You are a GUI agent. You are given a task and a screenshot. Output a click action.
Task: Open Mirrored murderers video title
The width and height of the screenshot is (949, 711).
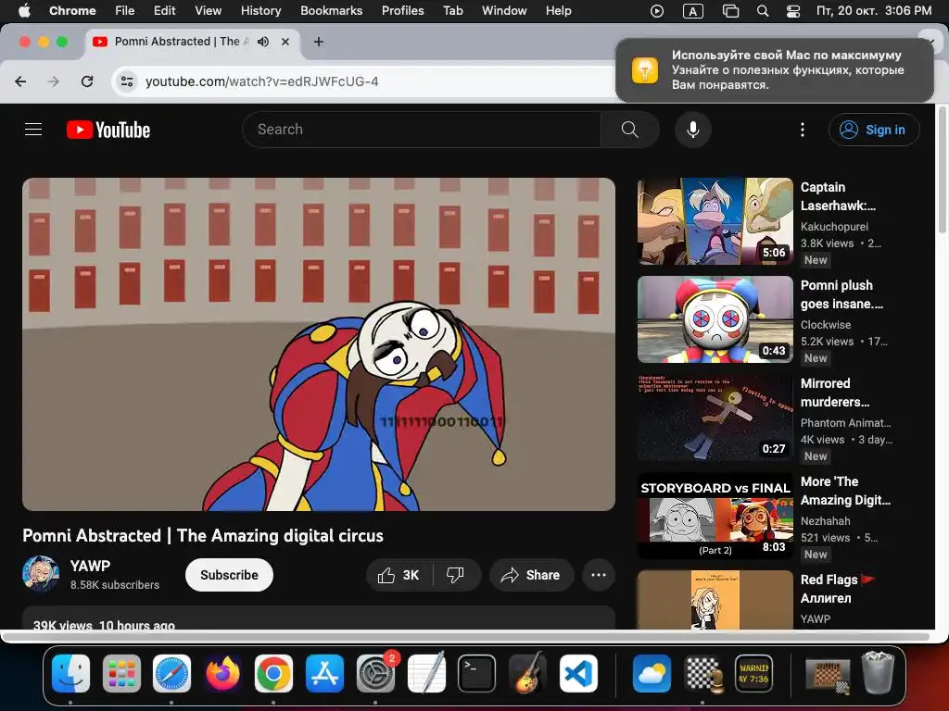click(x=835, y=393)
